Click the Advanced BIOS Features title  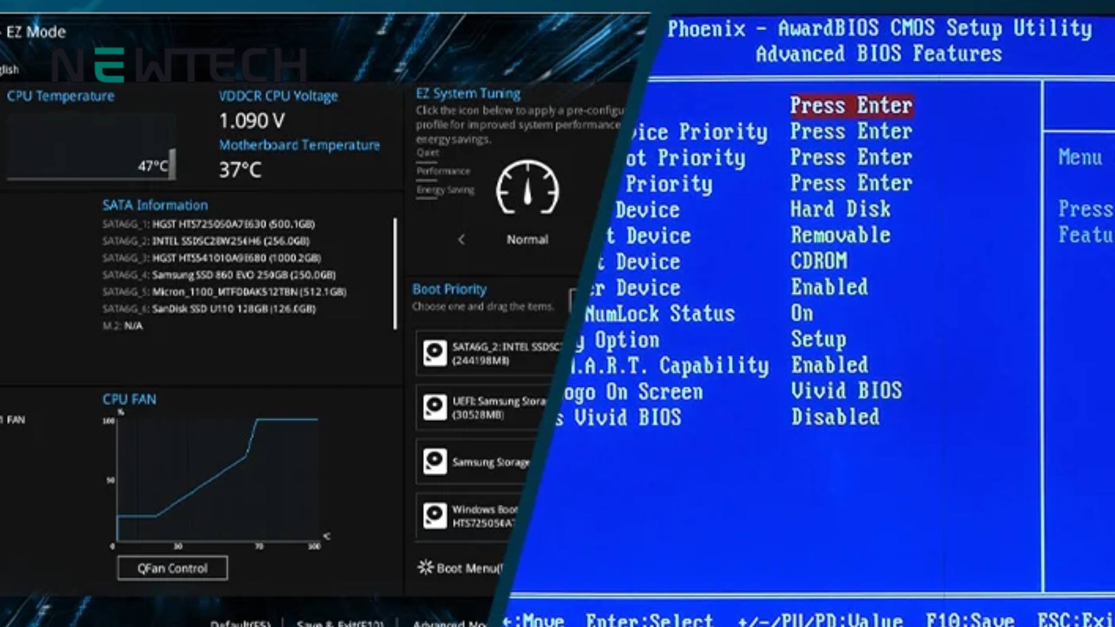(x=879, y=54)
